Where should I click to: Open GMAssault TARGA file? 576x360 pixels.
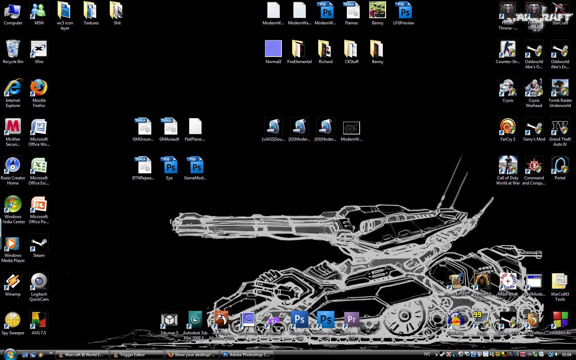pos(169,130)
